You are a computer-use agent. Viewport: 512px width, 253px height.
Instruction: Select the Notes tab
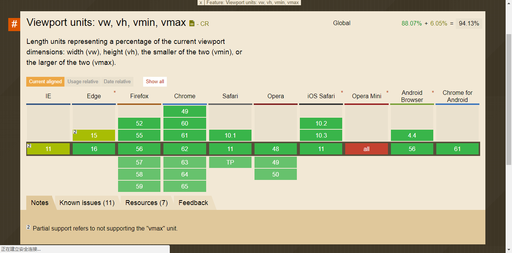[x=40, y=203]
